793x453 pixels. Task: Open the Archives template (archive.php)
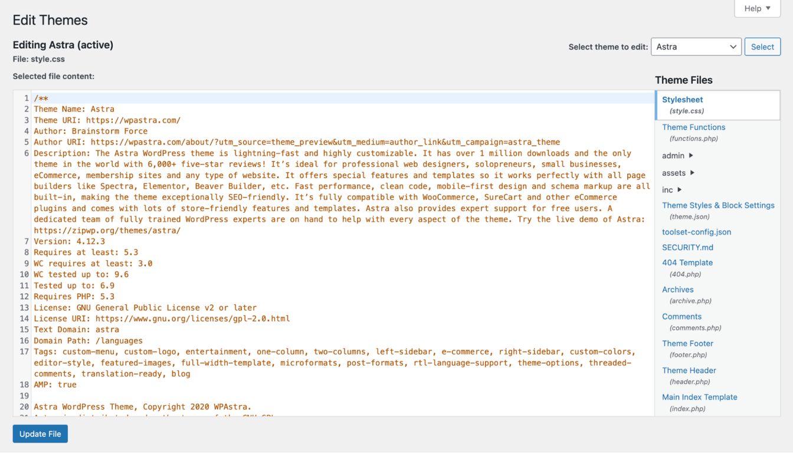coord(677,290)
